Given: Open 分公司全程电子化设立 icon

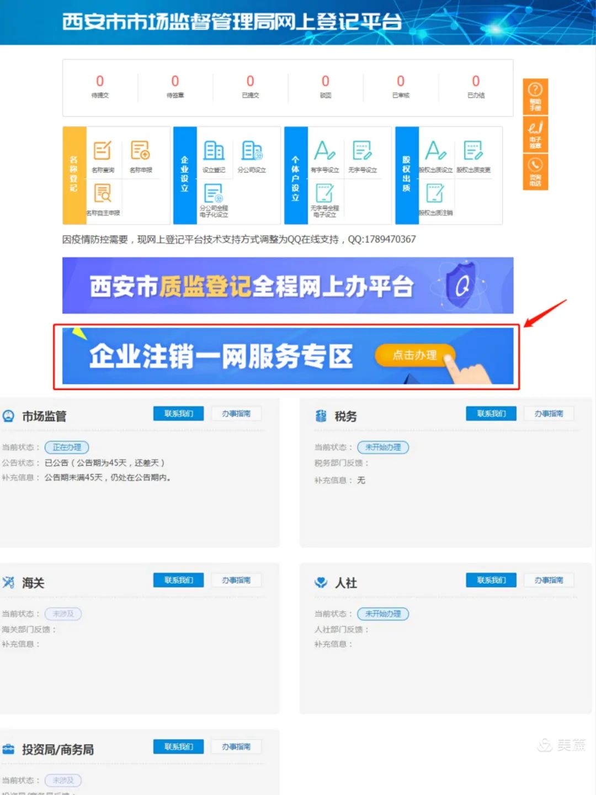Looking at the screenshot, I should tap(214, 193).
